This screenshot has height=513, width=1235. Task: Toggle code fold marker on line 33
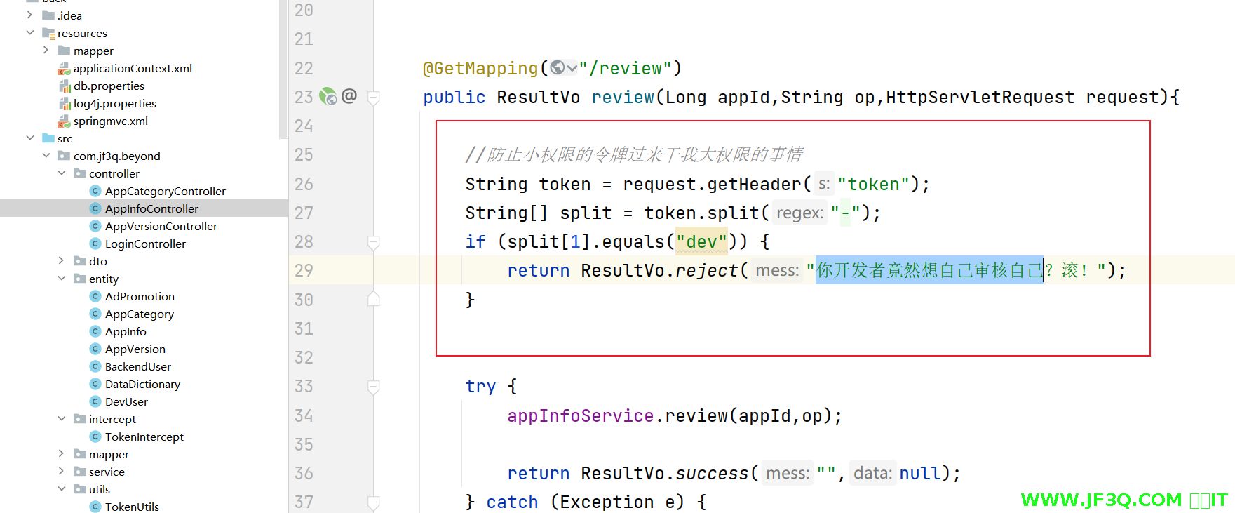coord(374,387)
